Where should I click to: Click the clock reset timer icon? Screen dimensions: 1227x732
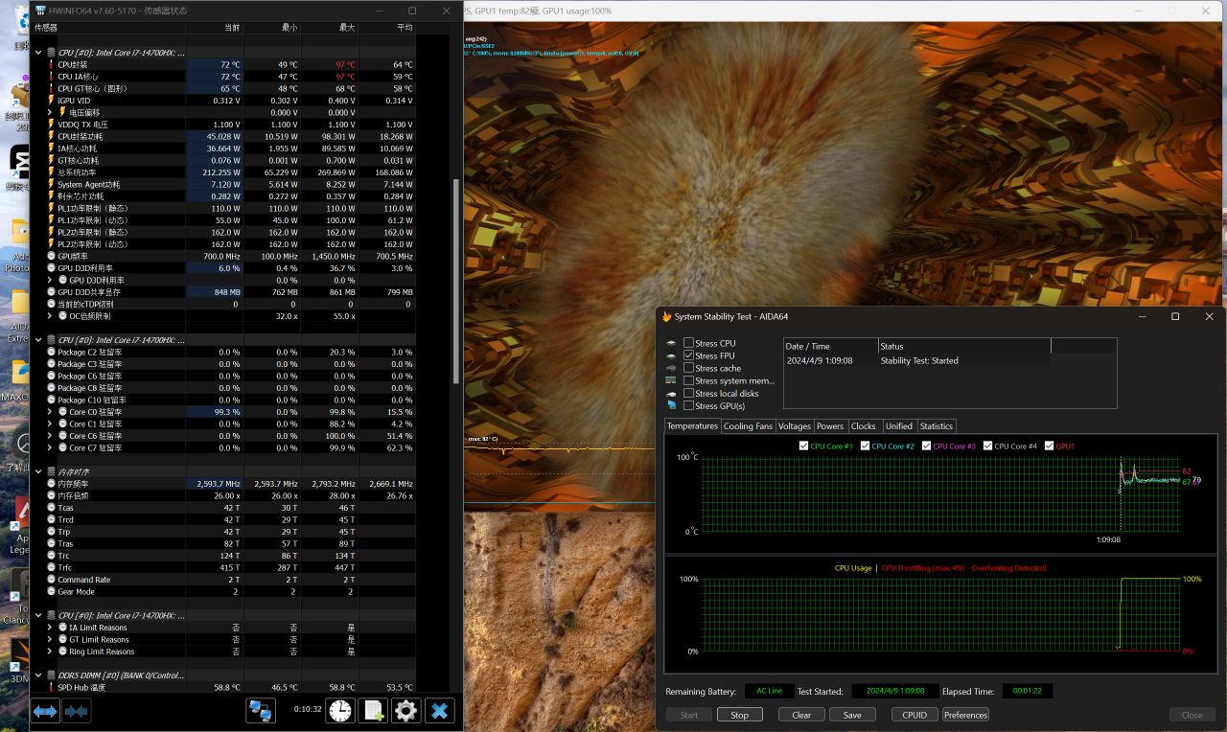tap(340, 710)
